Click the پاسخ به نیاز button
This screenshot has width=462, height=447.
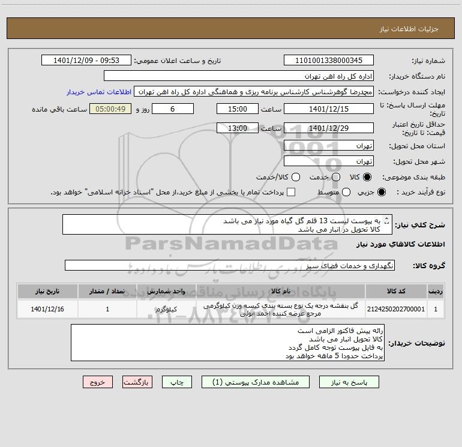(x=349, y=382)
